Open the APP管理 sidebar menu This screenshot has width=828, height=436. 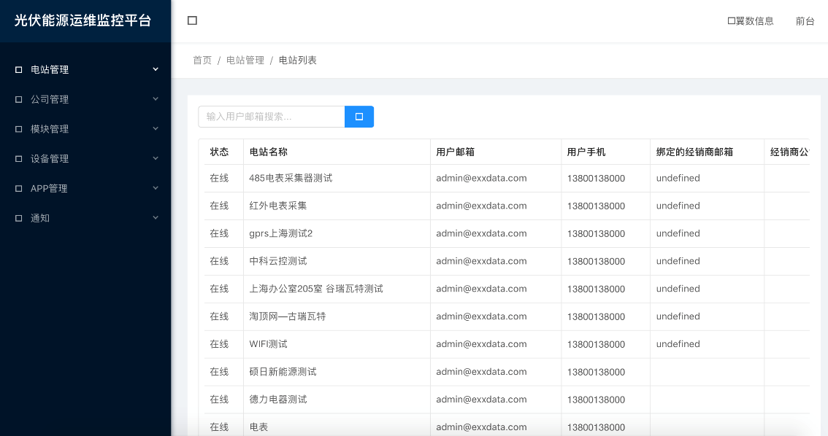pos(49,189)
